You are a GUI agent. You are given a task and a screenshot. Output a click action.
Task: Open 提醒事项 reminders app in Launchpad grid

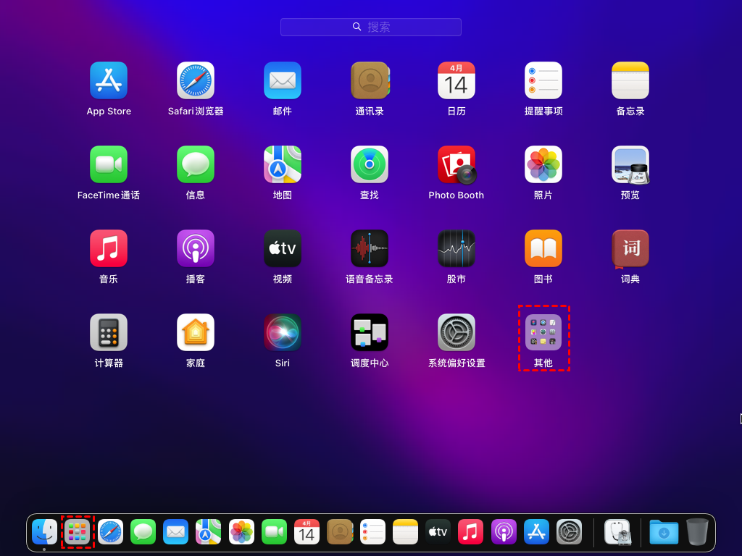(x=543, y=80)
